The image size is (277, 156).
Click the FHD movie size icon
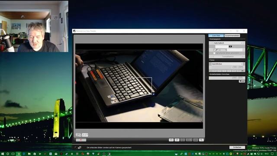(78, 135)
